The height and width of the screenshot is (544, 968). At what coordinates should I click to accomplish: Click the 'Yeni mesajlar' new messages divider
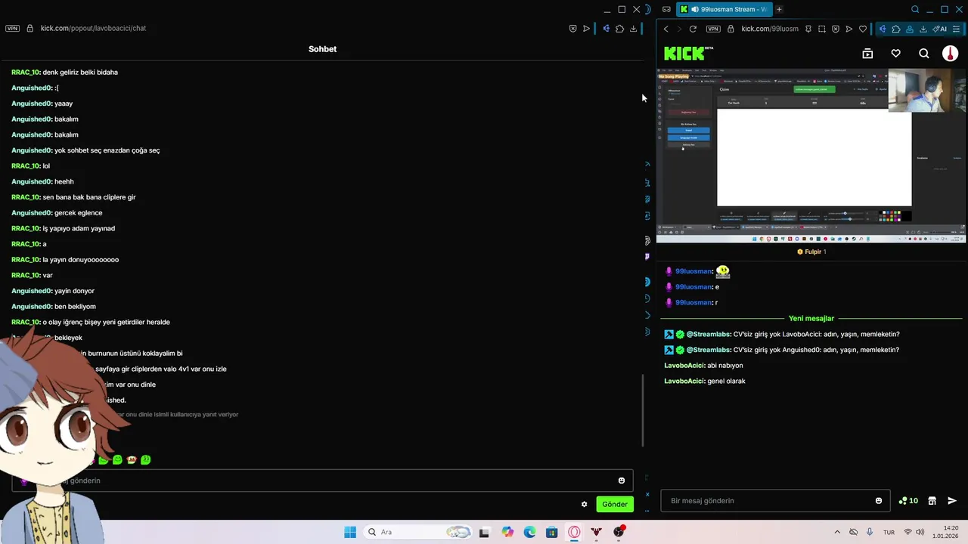pyautogui.click(x=811, y=319)
